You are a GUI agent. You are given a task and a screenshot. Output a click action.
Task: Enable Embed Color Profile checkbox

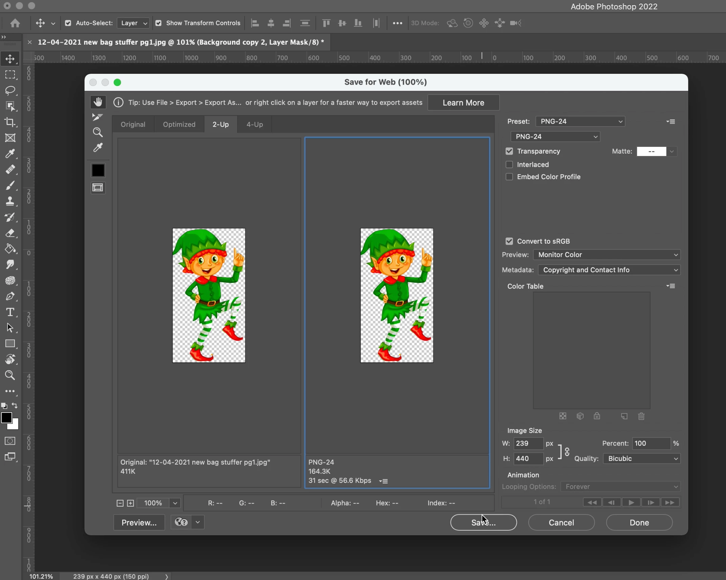pos(509,177)
